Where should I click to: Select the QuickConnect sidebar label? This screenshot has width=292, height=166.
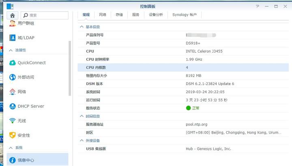[x=32, y=63]
